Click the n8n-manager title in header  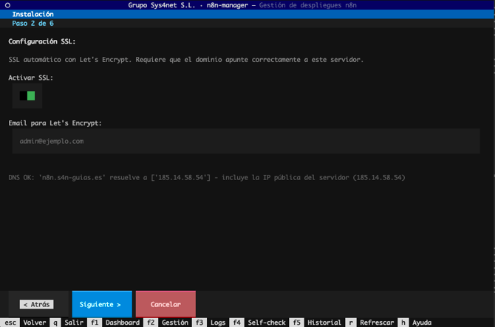[x=230, y=4]
